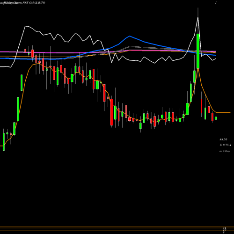
Task: Click the large red candle at the mid-chart drop
Action: click(111, 112)
